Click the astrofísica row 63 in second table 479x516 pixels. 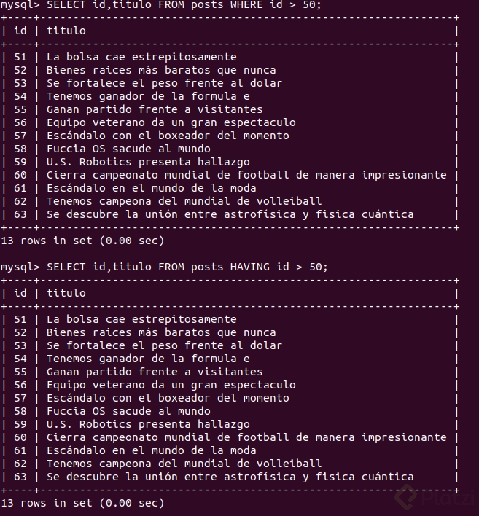coord(229,477)
